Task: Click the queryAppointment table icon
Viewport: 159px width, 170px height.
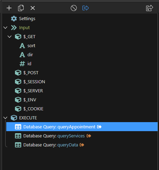Action: click(x=18, y=127)
